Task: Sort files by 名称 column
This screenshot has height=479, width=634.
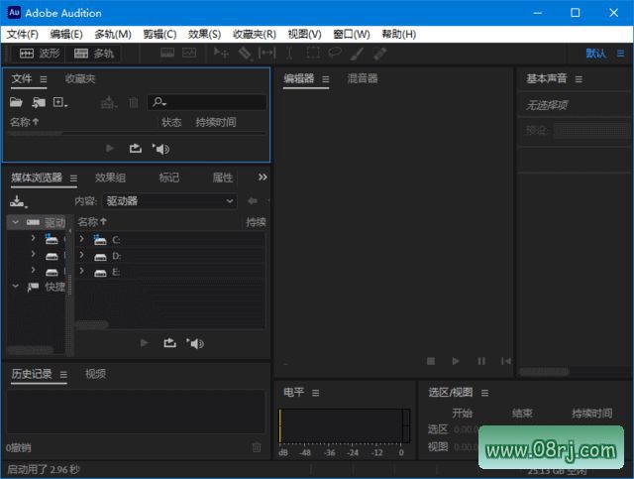Action: (24, 122)
